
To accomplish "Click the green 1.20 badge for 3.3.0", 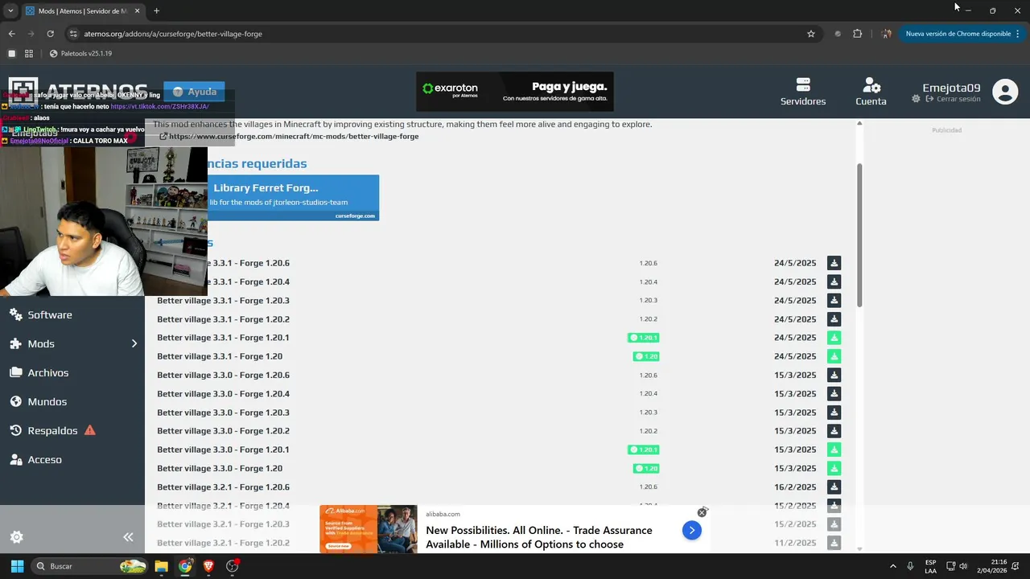I will coord(646,468).
